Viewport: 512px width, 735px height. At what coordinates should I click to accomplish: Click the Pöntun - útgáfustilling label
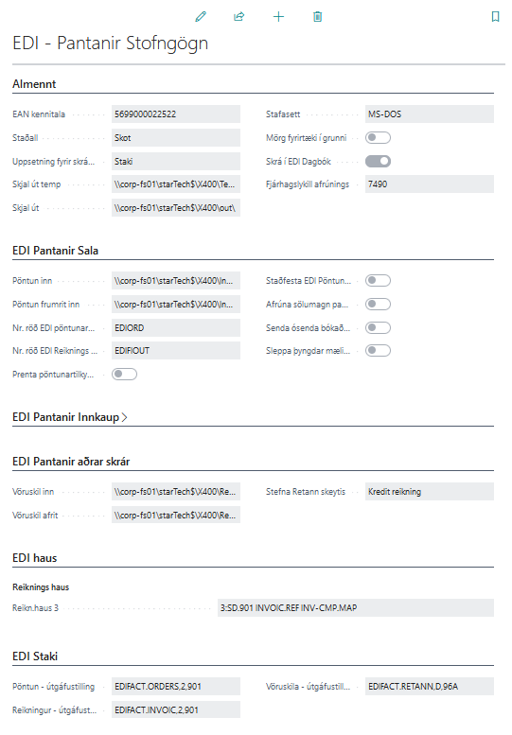[x=53, y=687]
